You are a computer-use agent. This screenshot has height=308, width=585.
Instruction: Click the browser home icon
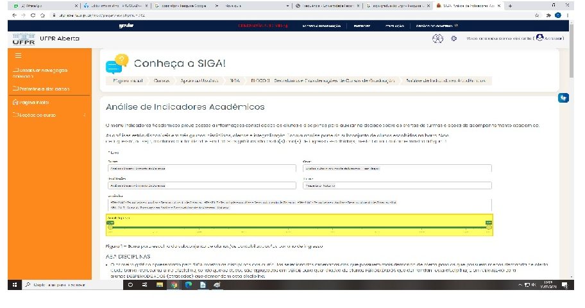pos(42,15)
